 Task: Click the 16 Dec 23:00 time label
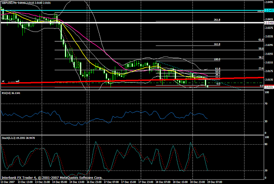94,182
